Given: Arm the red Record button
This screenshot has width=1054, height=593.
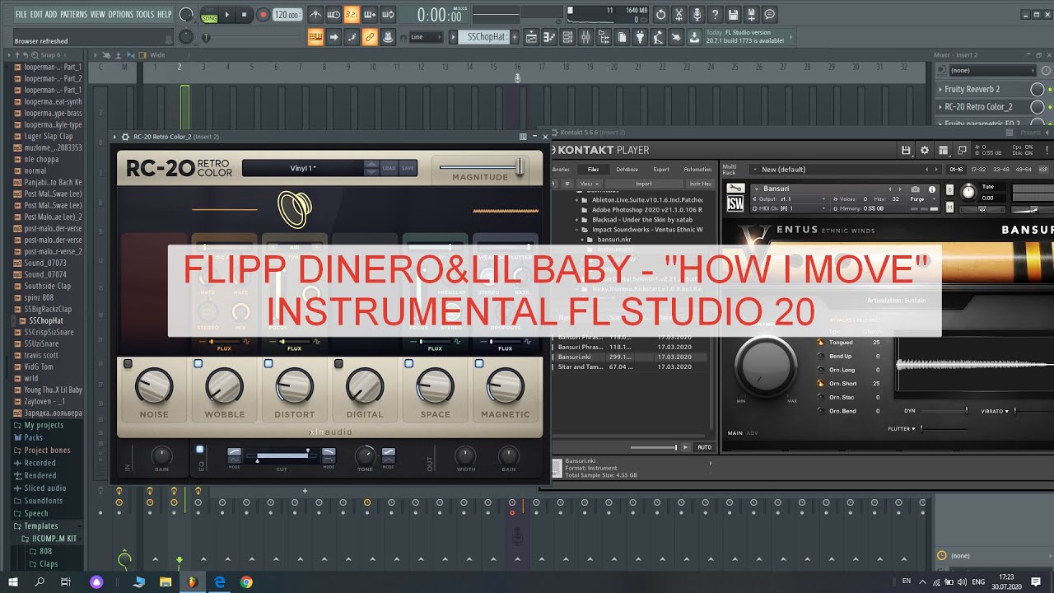Looking at the screenshot, I should click(x=263, y=15).
